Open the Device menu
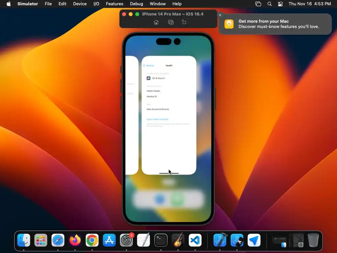The image size is (337, 253). pos(80,4)
